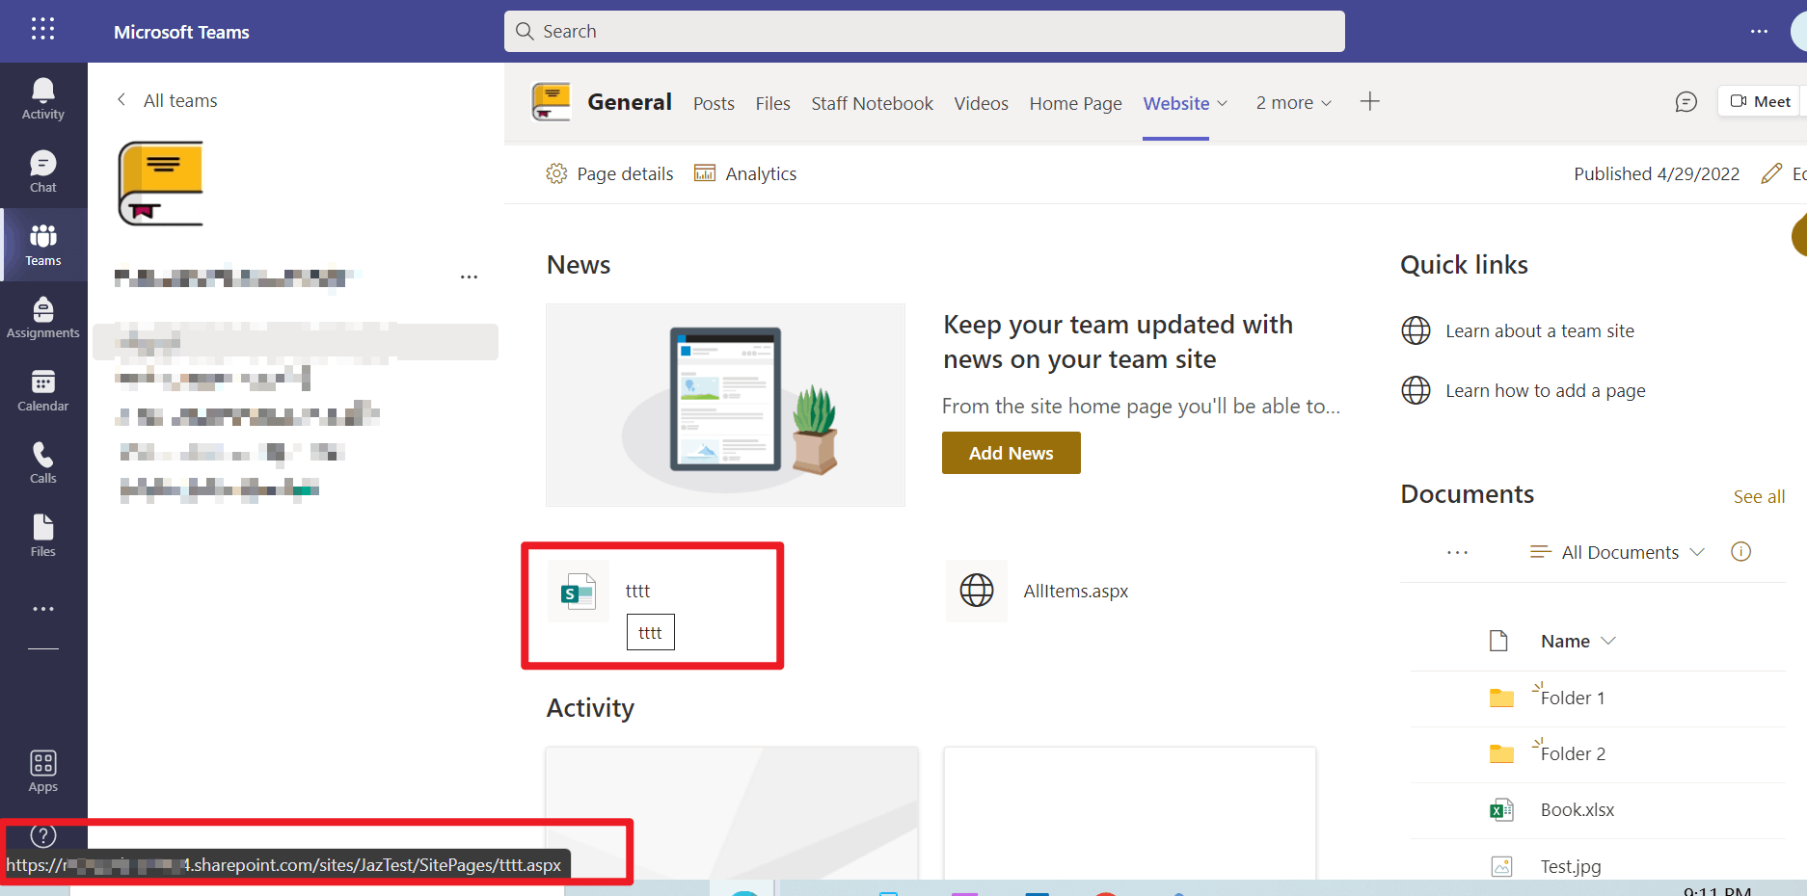The width and height of the screenshot is (1807, 896).
Task: Open Learn how to add a page
Action: click(x=1545, y=390)
